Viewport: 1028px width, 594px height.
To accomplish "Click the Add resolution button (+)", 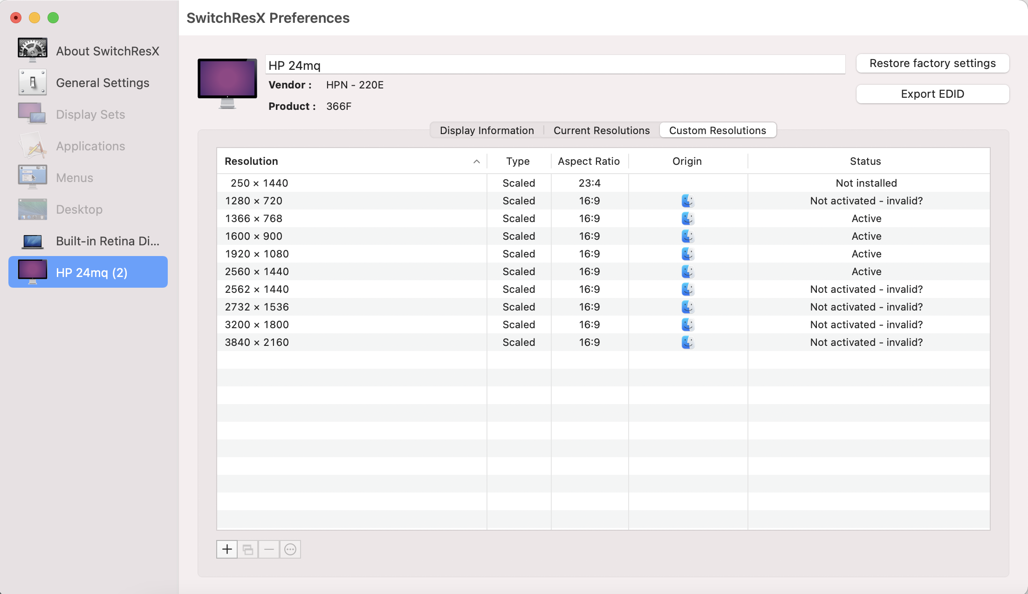I will [x=227, y=549].
